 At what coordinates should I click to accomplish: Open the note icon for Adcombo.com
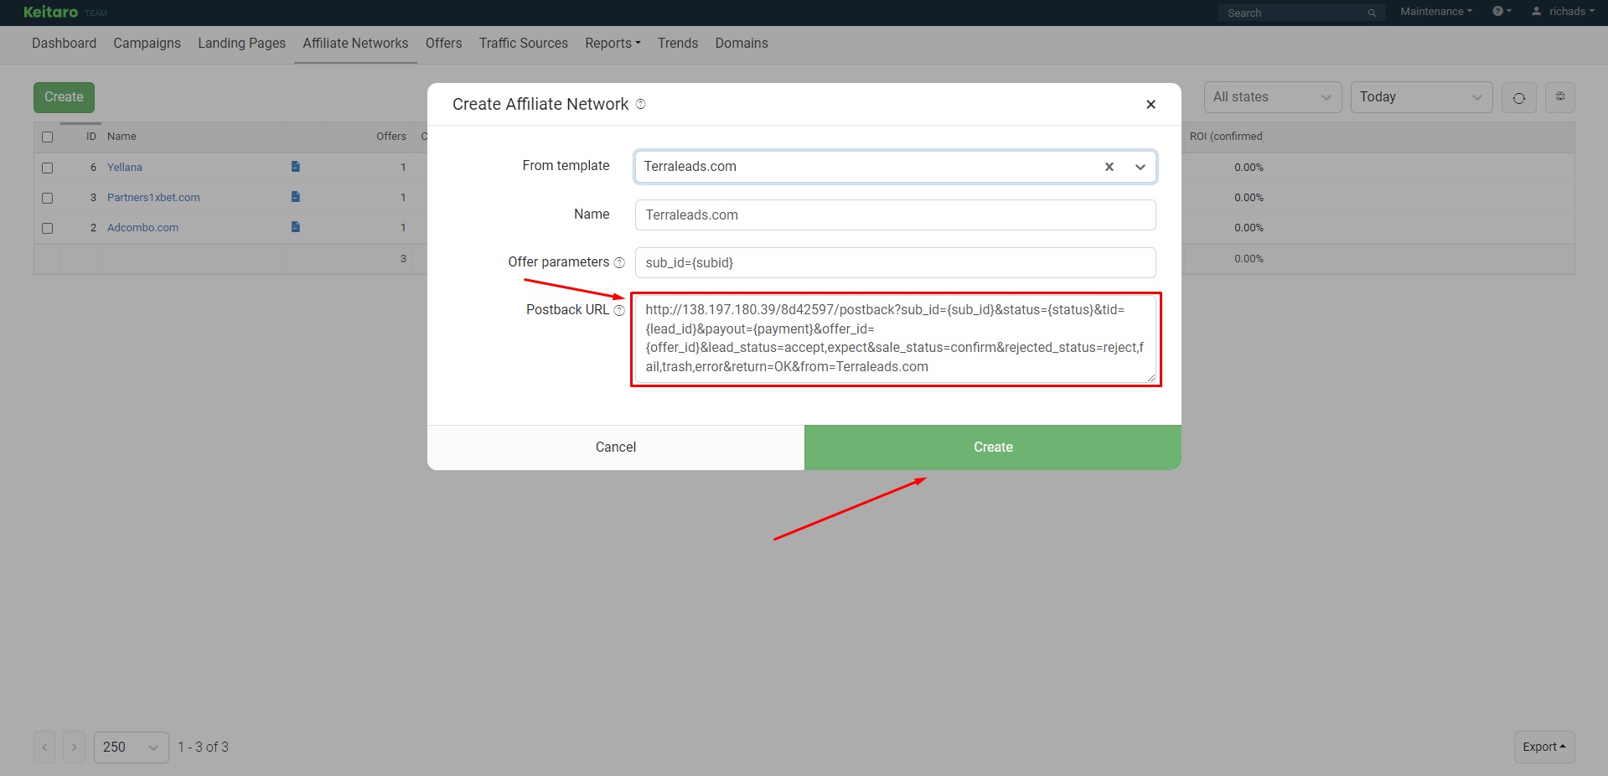[295, 227]
